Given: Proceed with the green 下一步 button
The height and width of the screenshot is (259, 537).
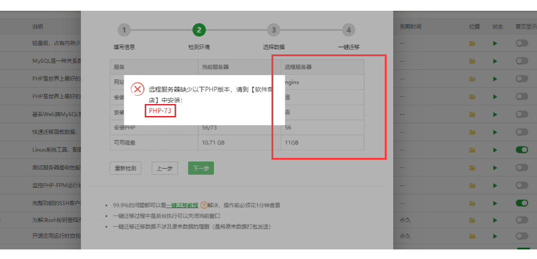Looking at the screenshot, I should pos(201,168).
